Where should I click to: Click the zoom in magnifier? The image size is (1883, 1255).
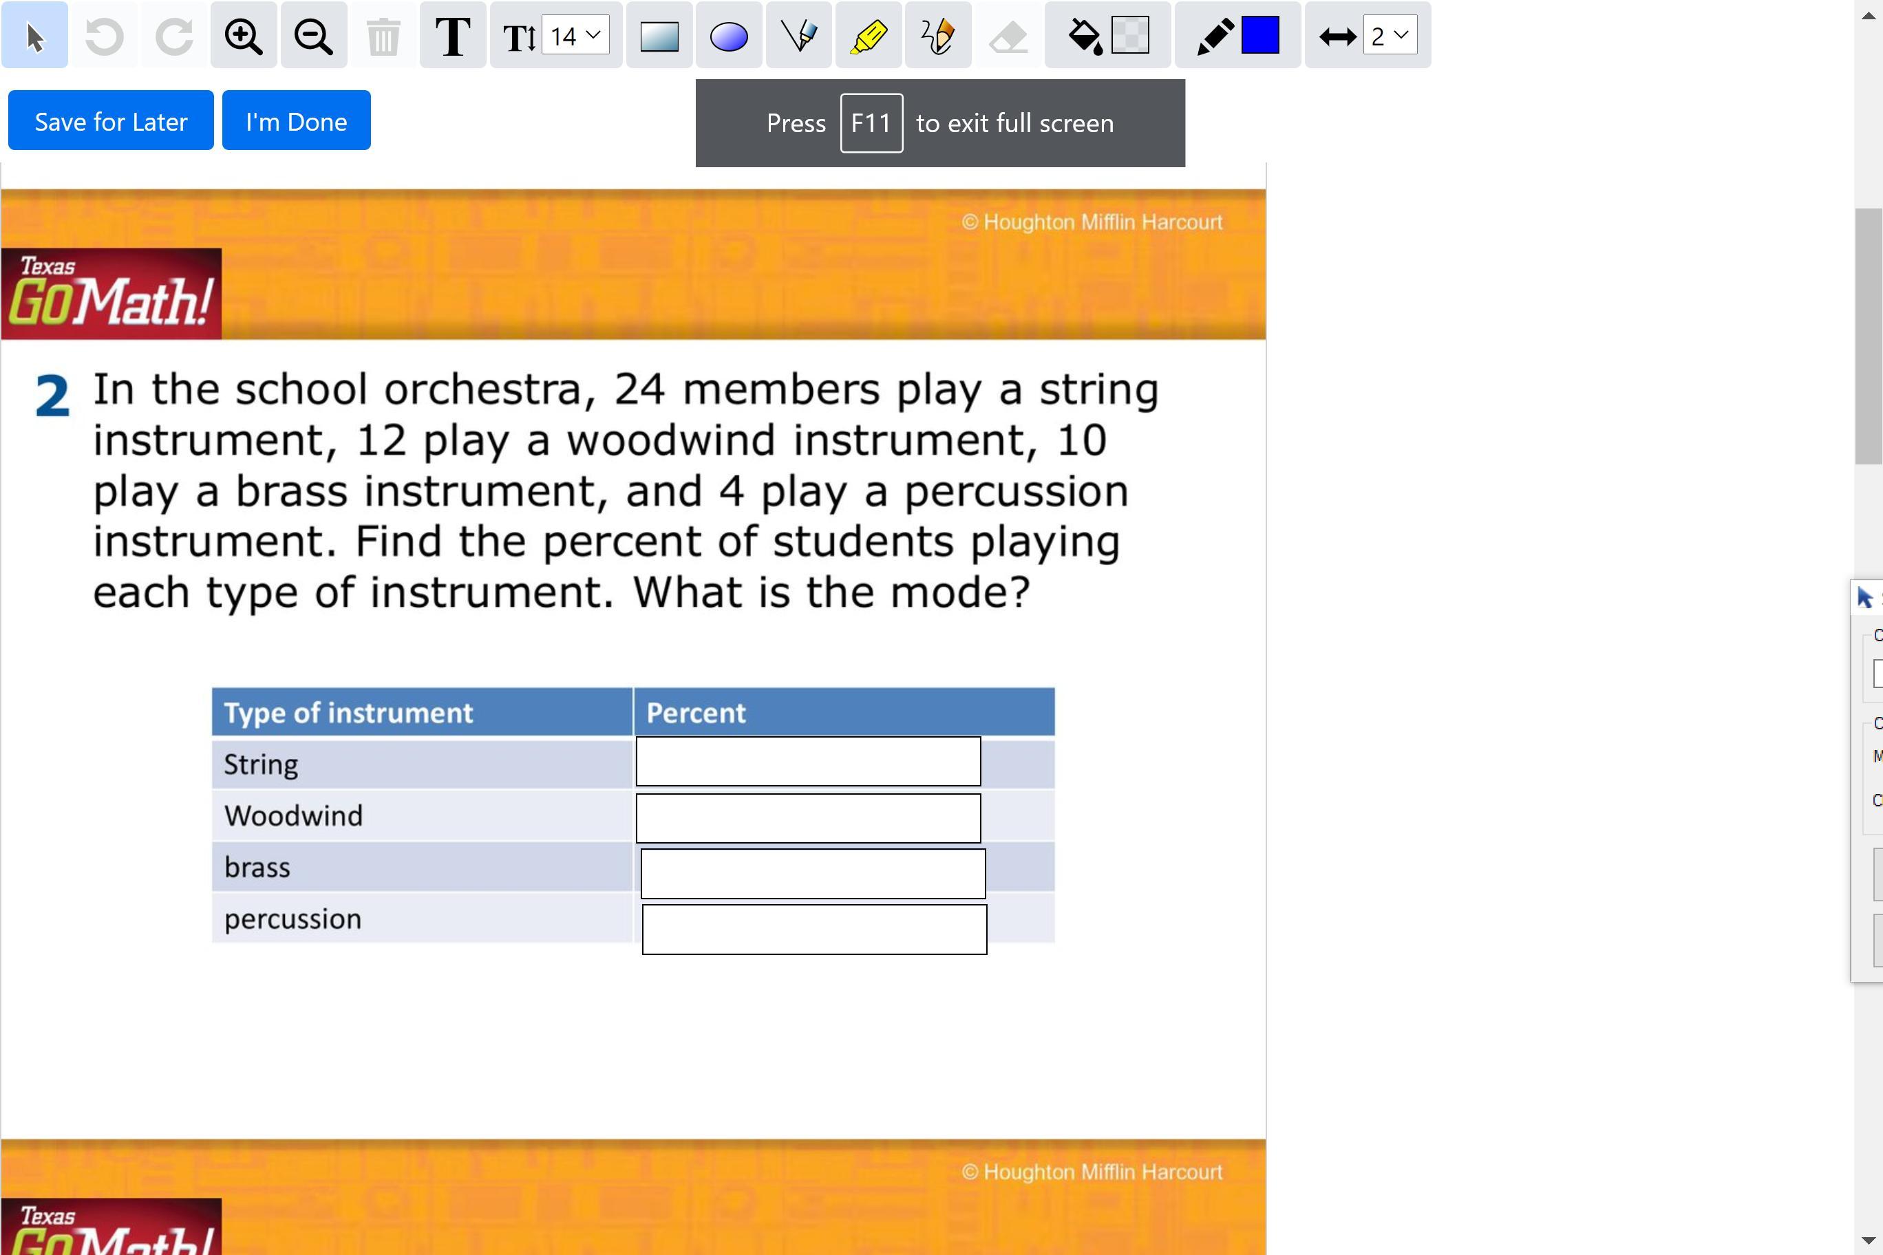[244, 36]
